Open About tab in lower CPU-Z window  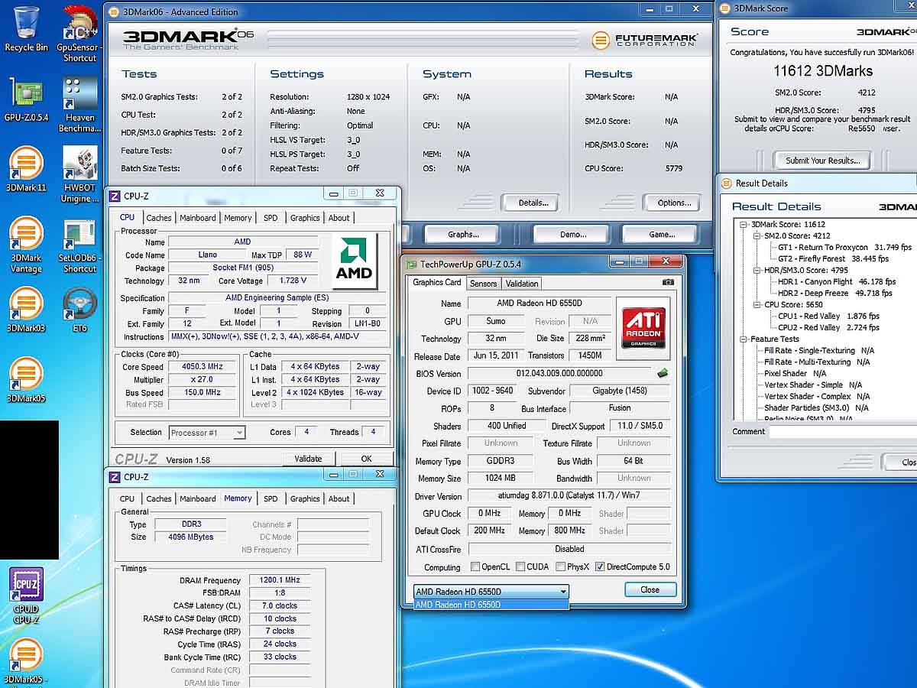pos(339,499)
